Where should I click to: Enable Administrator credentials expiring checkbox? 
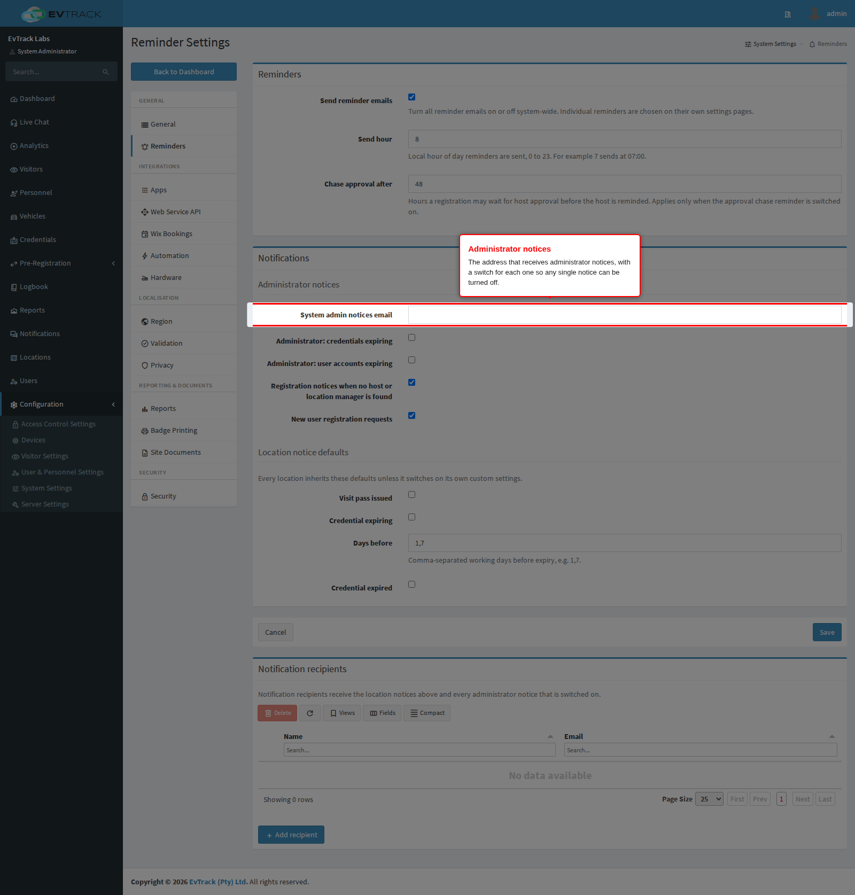point(411,338)
